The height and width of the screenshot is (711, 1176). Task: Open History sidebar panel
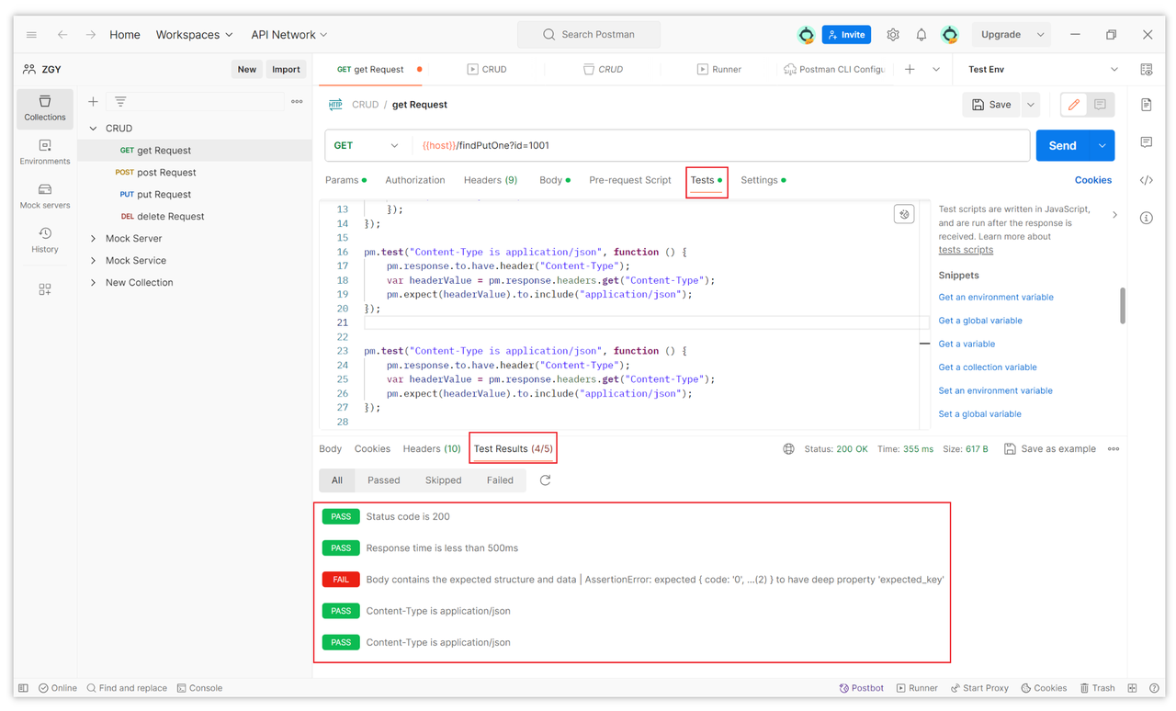(x=45, y=240)
